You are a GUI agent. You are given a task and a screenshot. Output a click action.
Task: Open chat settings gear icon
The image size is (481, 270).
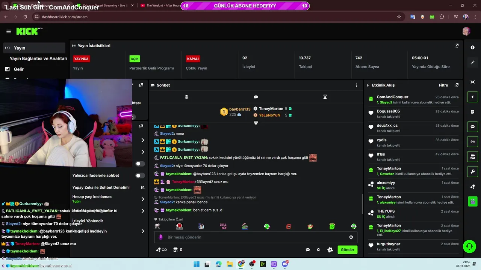pyautogui.click(x=318, y=250)
